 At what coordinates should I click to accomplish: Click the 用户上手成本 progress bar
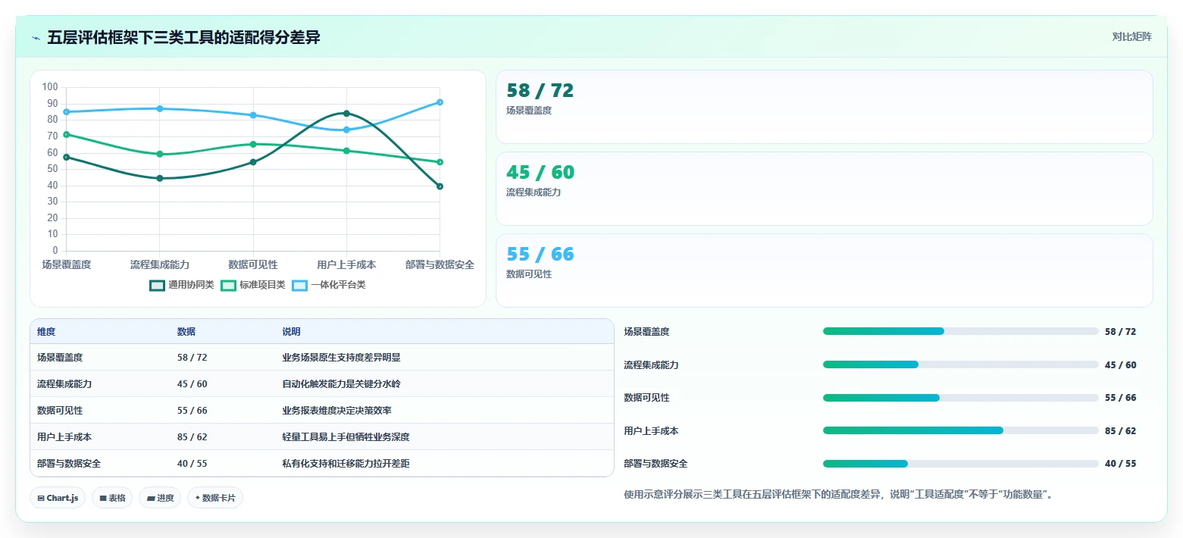960,430
